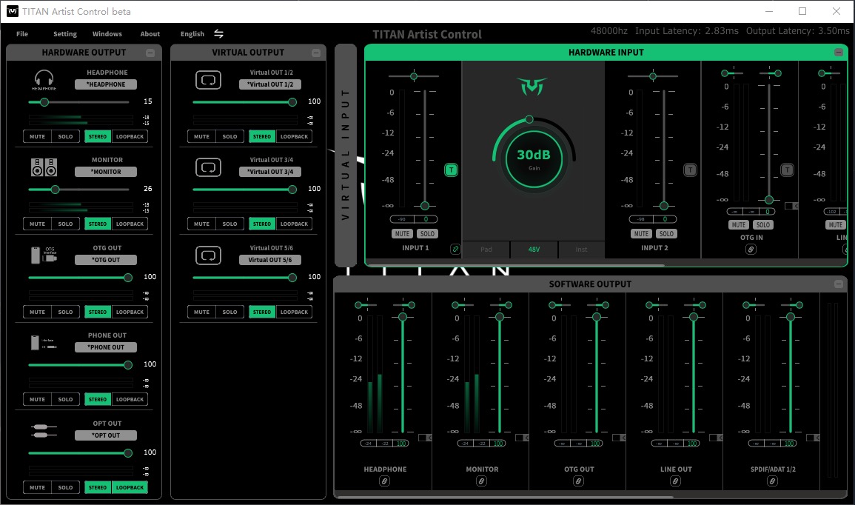Viewport: 855px width, 505px height.
Task: Click the HEADPHONE volume slider handle
Action: point(44,102)
